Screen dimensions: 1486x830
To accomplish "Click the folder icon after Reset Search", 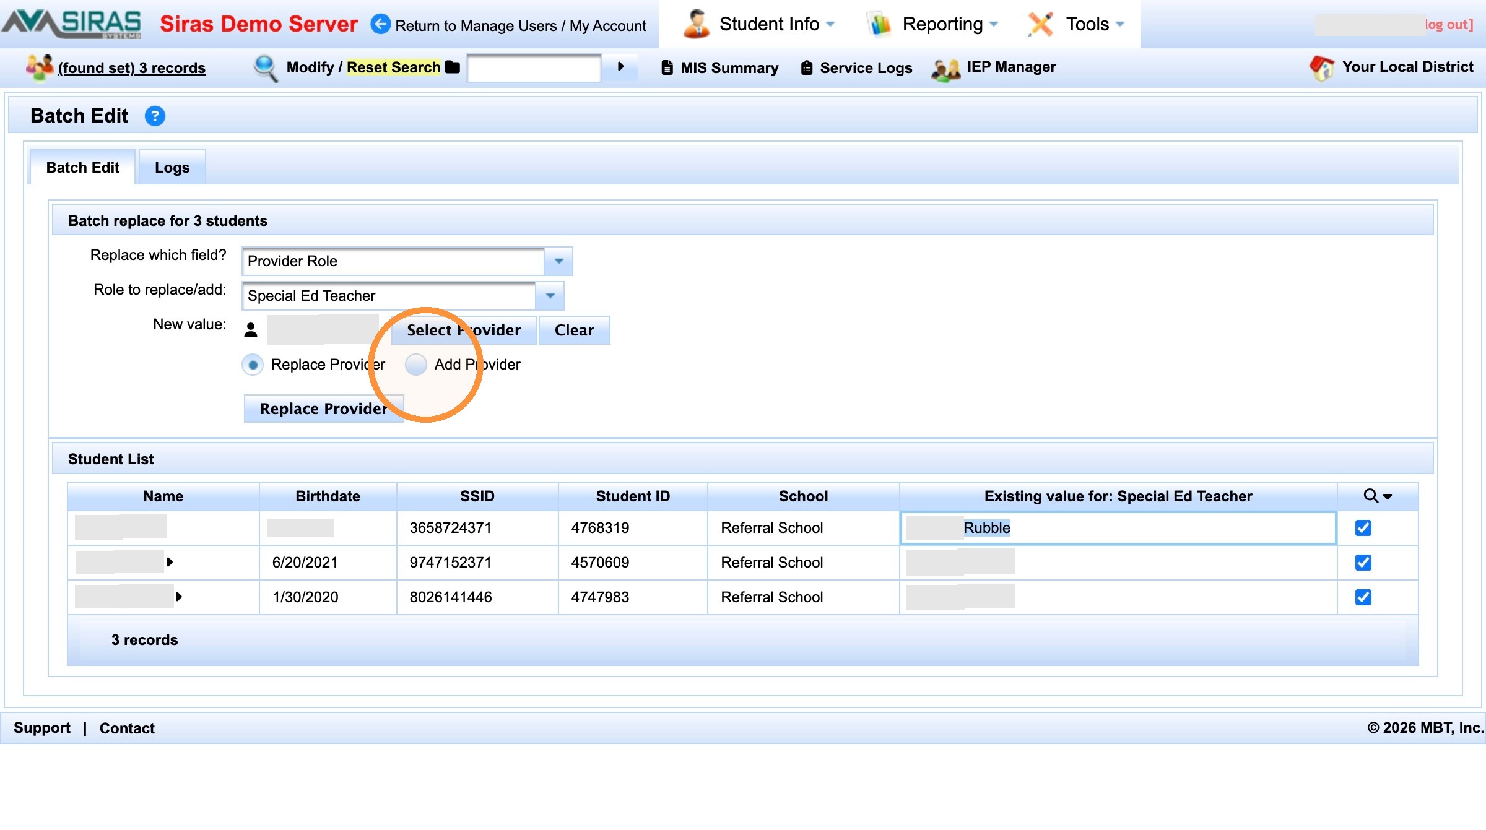I will click(453, 67).
